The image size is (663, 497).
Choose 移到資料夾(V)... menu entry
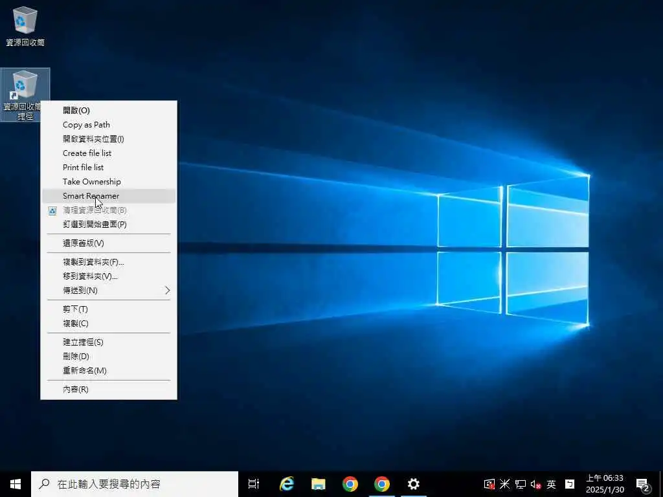tap(109, 276)
